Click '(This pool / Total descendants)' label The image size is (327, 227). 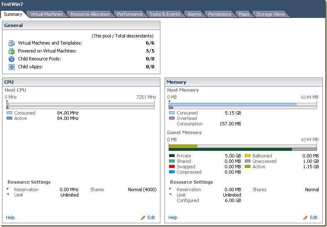pos(122,36)
